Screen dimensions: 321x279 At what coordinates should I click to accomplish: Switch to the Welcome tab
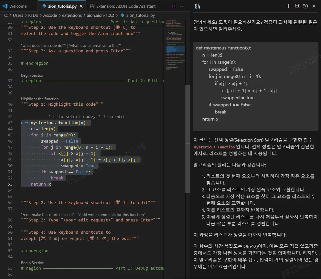(18, 6)
